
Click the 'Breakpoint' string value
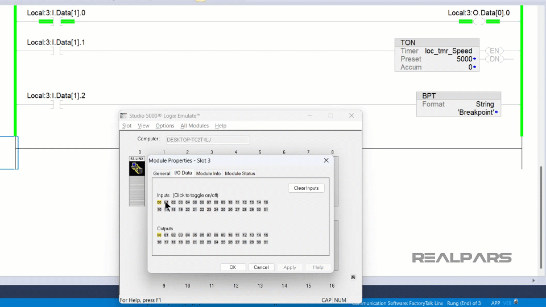pyautogui.click(x=475, y=113)
